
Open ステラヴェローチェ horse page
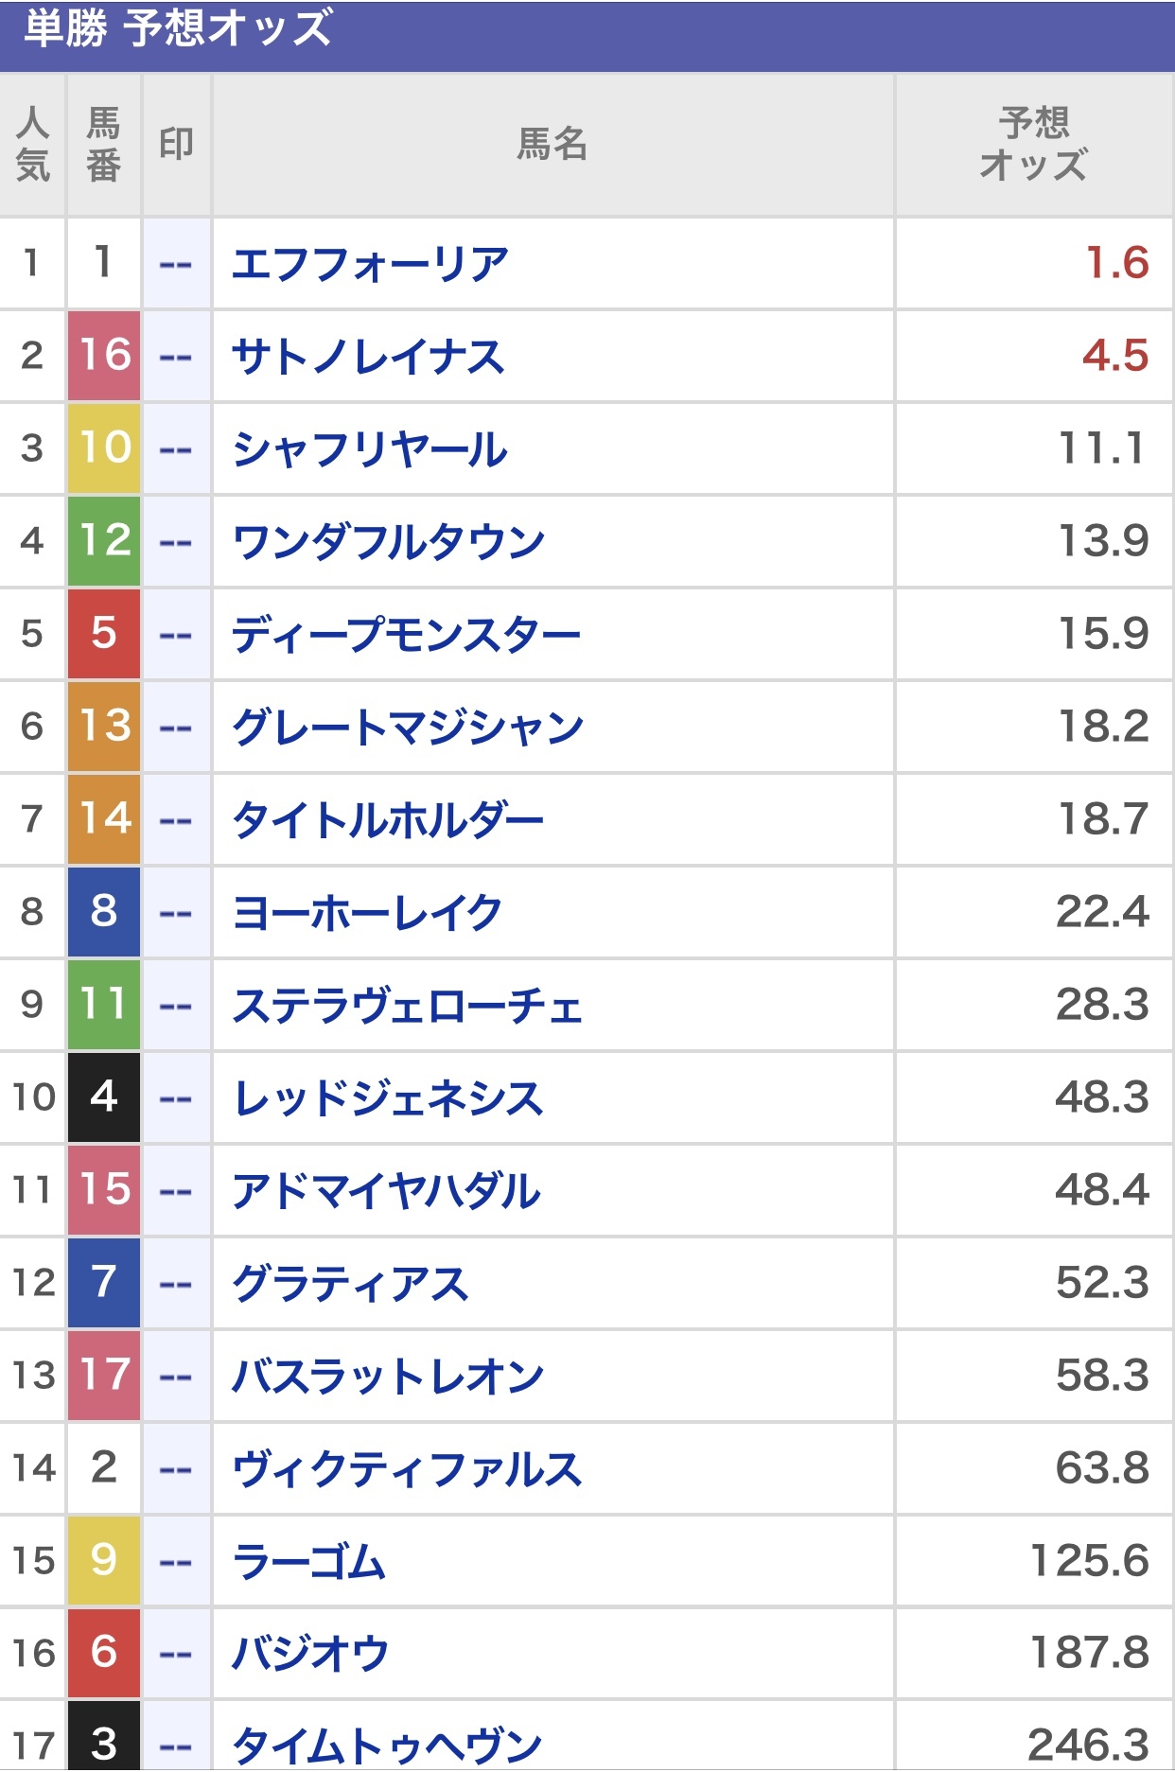408,1006
